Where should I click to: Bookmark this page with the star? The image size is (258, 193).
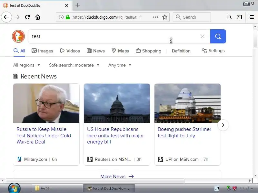point(165,17)
